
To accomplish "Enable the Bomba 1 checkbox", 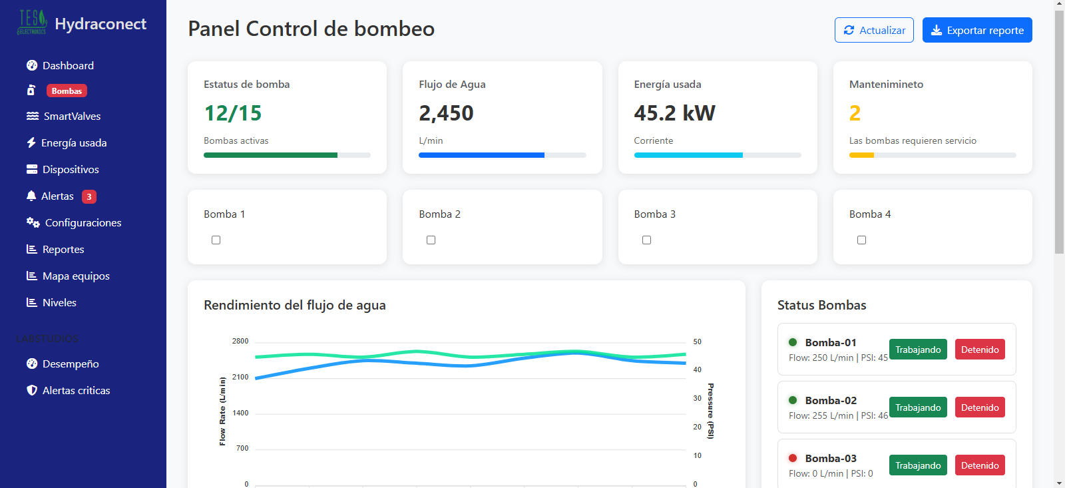I will tap(216, 240).
